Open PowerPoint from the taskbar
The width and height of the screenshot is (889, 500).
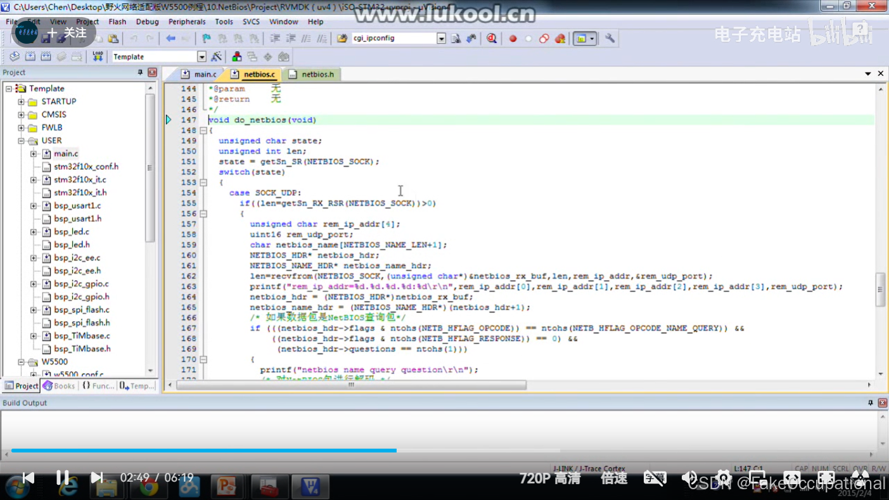coord(226,487)
